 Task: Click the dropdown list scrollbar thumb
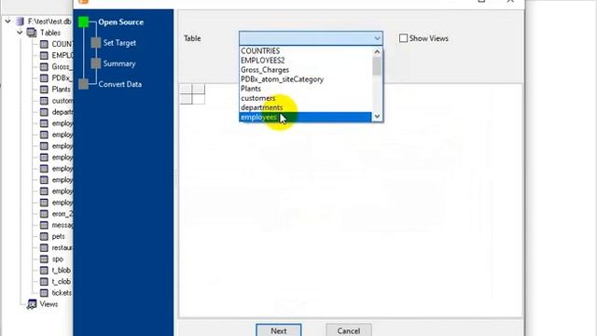pyautogui.click(x=377, y=66)
